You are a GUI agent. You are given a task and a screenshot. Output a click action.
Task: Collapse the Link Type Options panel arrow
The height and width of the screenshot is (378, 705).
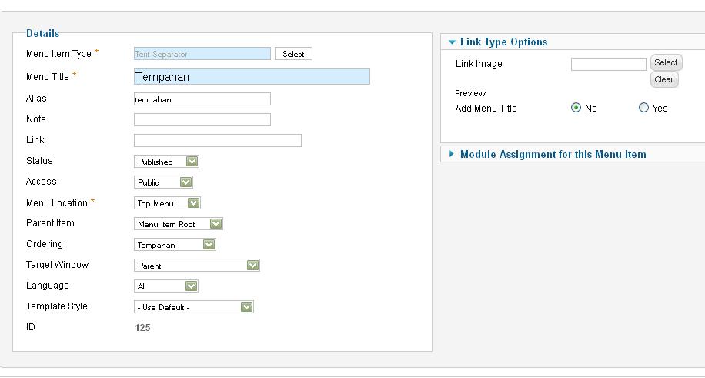pyautogui.click(x=452, y=42)
